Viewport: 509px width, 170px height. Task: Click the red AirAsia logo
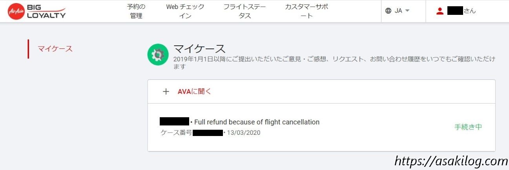coord(16,11)
